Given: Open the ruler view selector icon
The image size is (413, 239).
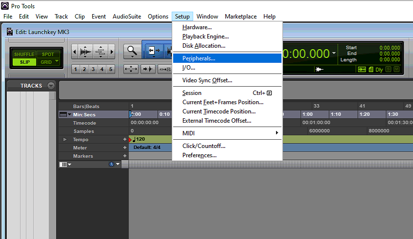Looking at the screenshot, I should [x=63, y=114].
